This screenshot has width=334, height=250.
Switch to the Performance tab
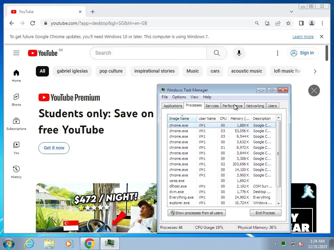coord(232,106)
